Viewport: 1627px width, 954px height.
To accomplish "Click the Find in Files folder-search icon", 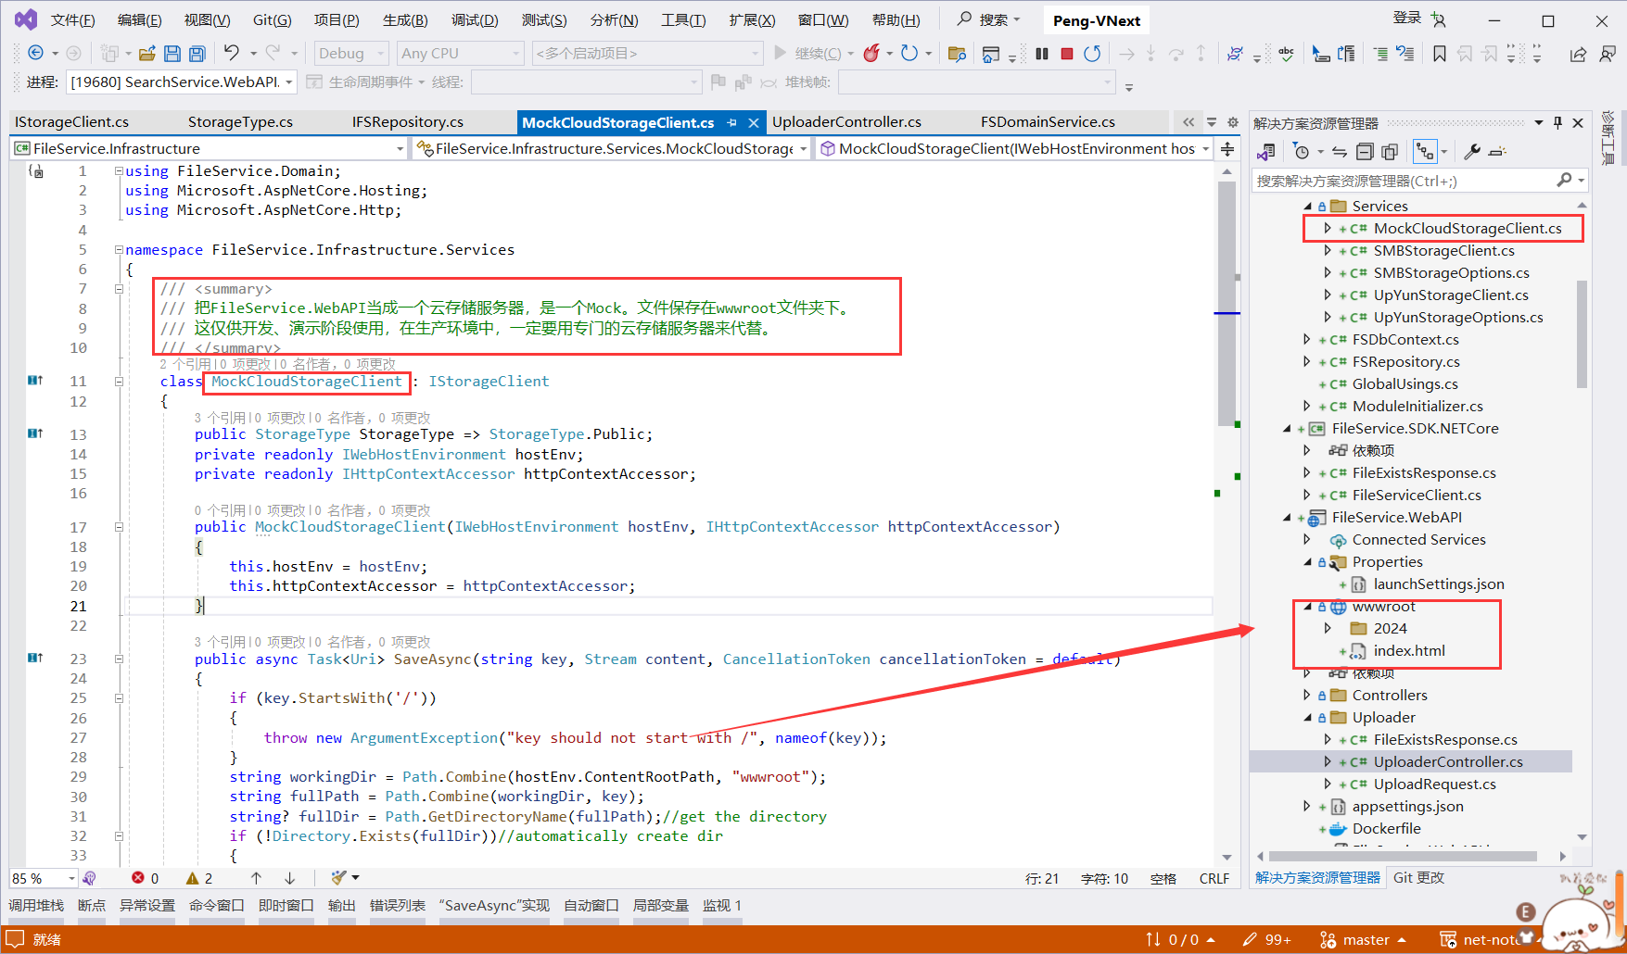I will (x=957, y=54).
